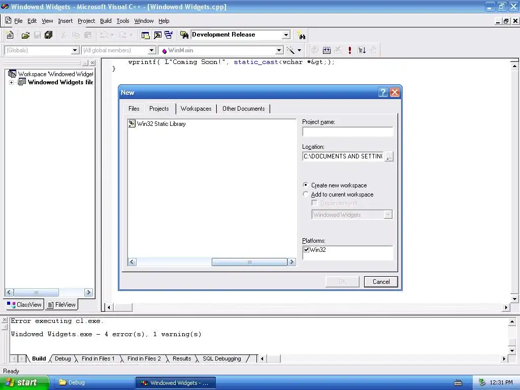Open the Find in Files 2 tab
Screen dimensions: 520x390
[144, 359]
